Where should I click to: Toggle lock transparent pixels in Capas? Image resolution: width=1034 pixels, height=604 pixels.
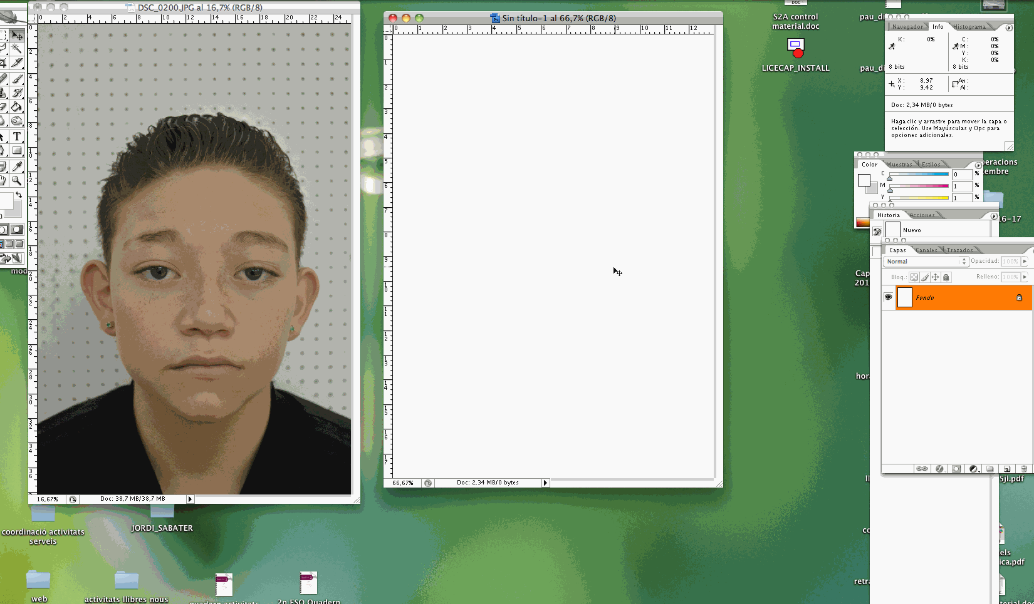pos(914,277)
